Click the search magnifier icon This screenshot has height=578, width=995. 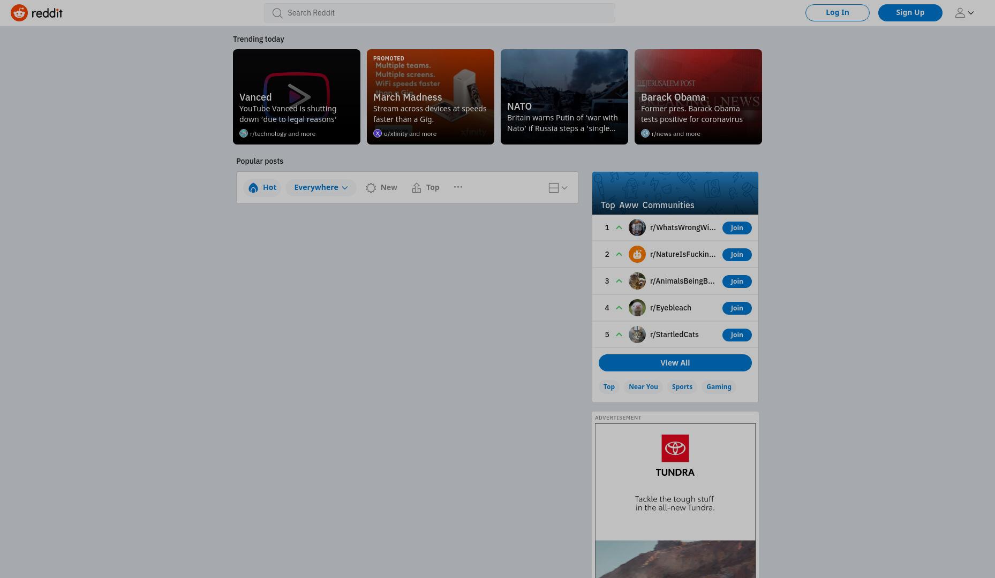277,13
